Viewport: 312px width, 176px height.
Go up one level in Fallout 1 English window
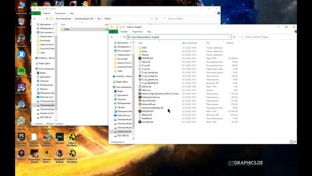click(x=124, y=37)
